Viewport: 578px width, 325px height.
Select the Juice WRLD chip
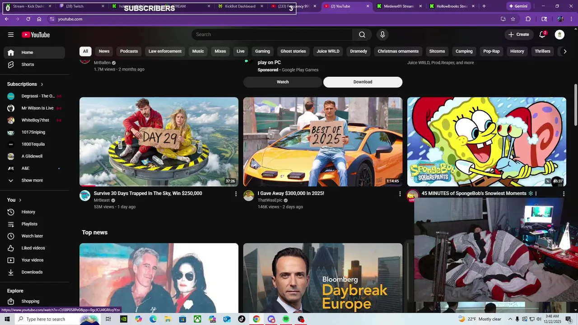coord(328,51)
